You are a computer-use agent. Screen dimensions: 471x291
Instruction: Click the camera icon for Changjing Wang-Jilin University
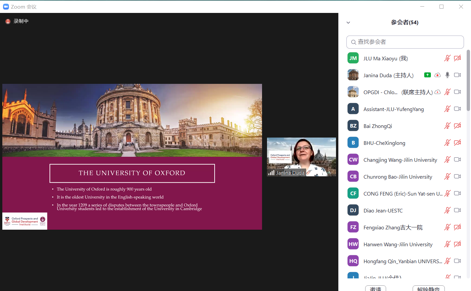[457, 159]
